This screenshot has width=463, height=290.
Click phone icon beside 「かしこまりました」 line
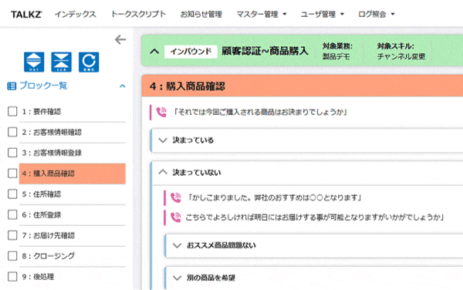tap(176, 197)
